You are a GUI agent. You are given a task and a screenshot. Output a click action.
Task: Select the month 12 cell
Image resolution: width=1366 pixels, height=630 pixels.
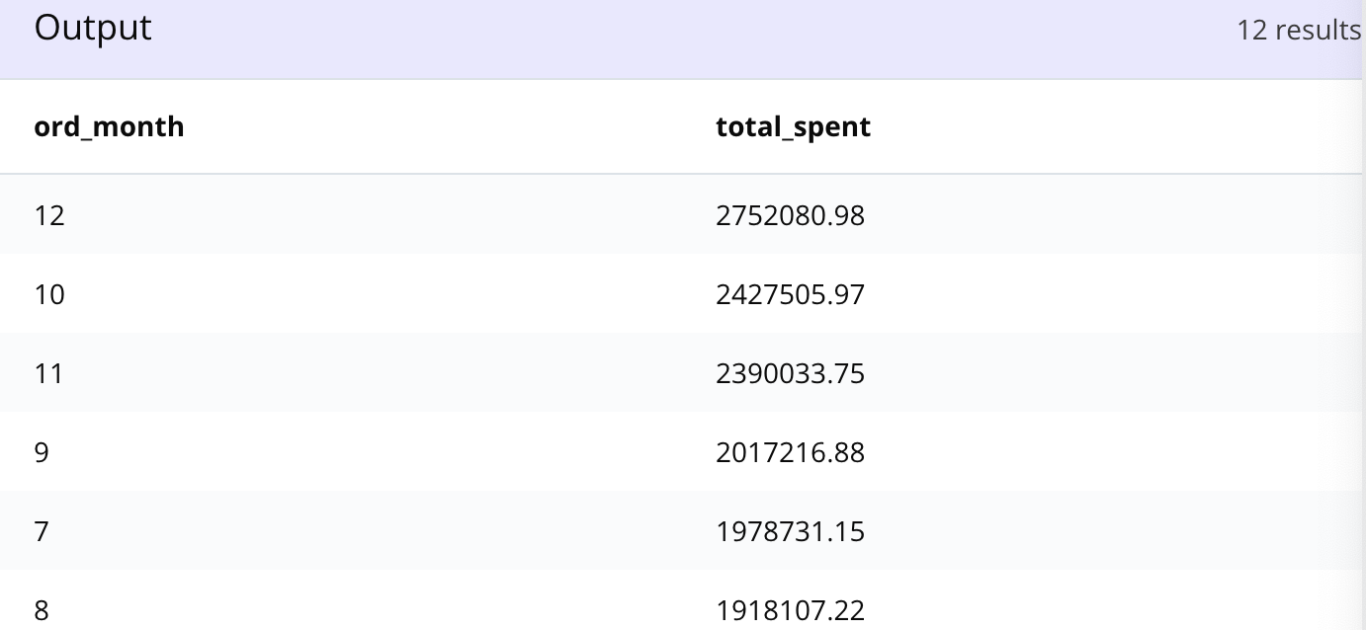tap(48, 215)
